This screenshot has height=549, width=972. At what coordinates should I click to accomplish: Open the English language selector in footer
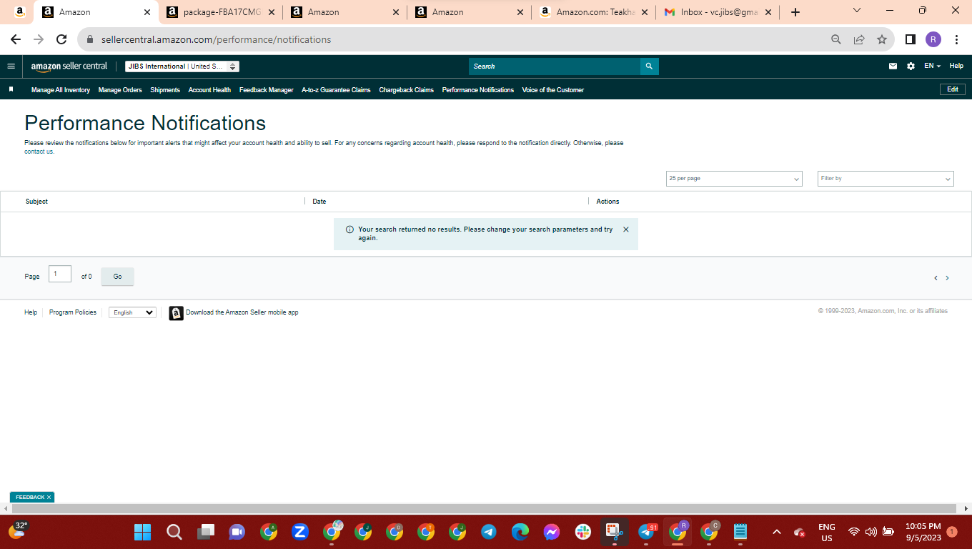click(x=132, y=312)
